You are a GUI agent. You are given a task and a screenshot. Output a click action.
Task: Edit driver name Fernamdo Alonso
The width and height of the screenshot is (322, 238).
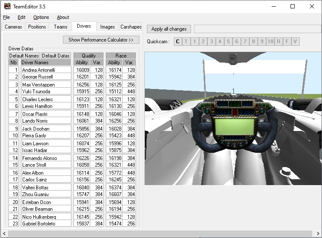coord(46,158)
